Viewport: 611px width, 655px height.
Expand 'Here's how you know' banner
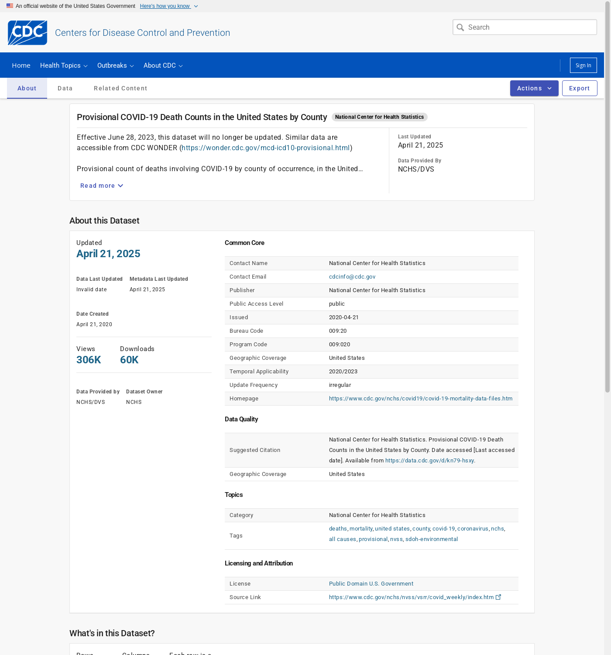pos(168,6)
